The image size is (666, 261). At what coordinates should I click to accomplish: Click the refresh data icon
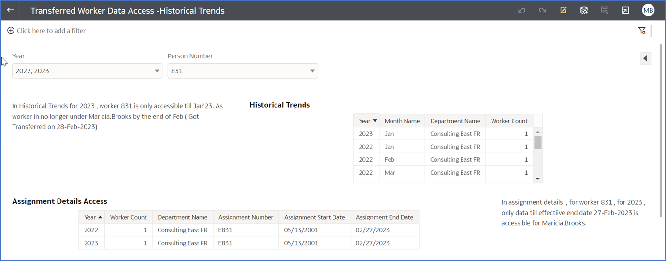584,10
